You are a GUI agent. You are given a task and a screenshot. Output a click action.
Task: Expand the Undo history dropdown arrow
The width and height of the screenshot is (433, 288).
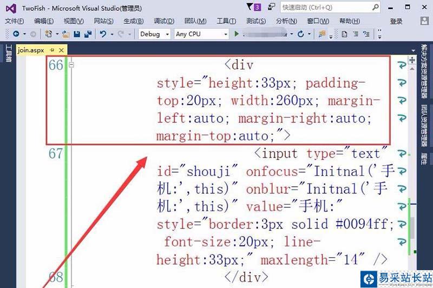point(112,34)
